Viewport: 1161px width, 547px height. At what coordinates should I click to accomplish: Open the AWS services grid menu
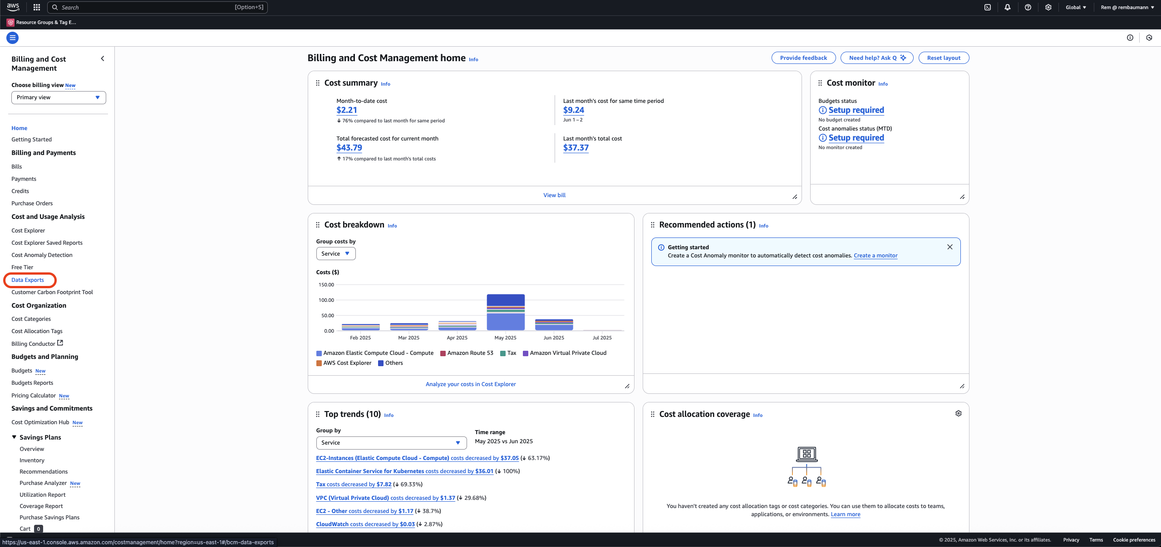tap(37, 7)
